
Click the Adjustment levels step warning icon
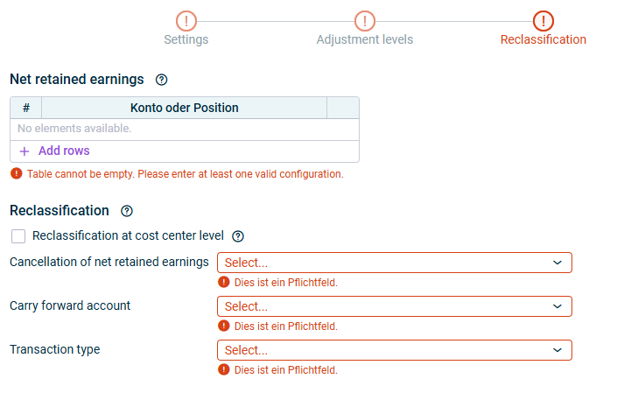coord(365,21)
